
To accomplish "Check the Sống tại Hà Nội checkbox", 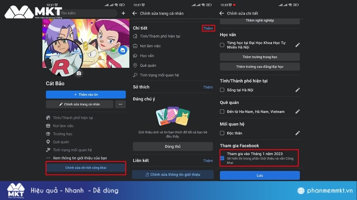I will click(x=222, y=90).
